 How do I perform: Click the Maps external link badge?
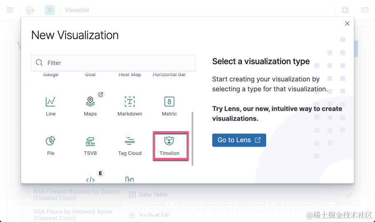[101, 95]
